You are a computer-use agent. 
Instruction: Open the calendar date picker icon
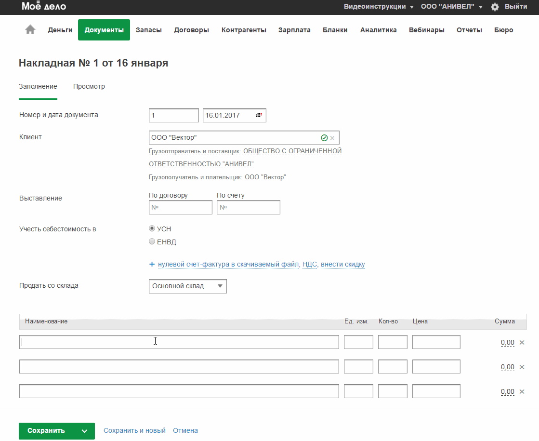click(259, 115)
